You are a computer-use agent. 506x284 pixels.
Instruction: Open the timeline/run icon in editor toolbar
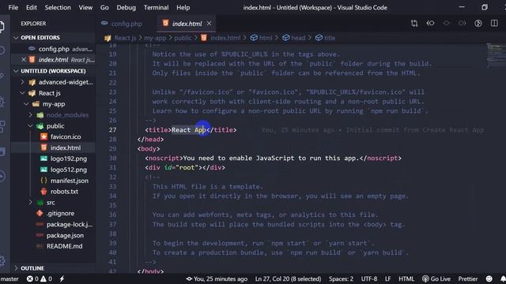pos(478,23)
